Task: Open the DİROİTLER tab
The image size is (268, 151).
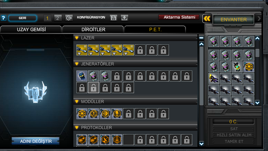Action: [x=93, y=29]
